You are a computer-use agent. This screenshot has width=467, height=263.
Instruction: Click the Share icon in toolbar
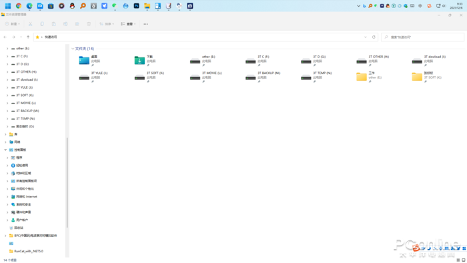point(77,24)
